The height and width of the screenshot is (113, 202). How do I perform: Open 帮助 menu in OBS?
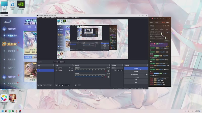point(77,18)
